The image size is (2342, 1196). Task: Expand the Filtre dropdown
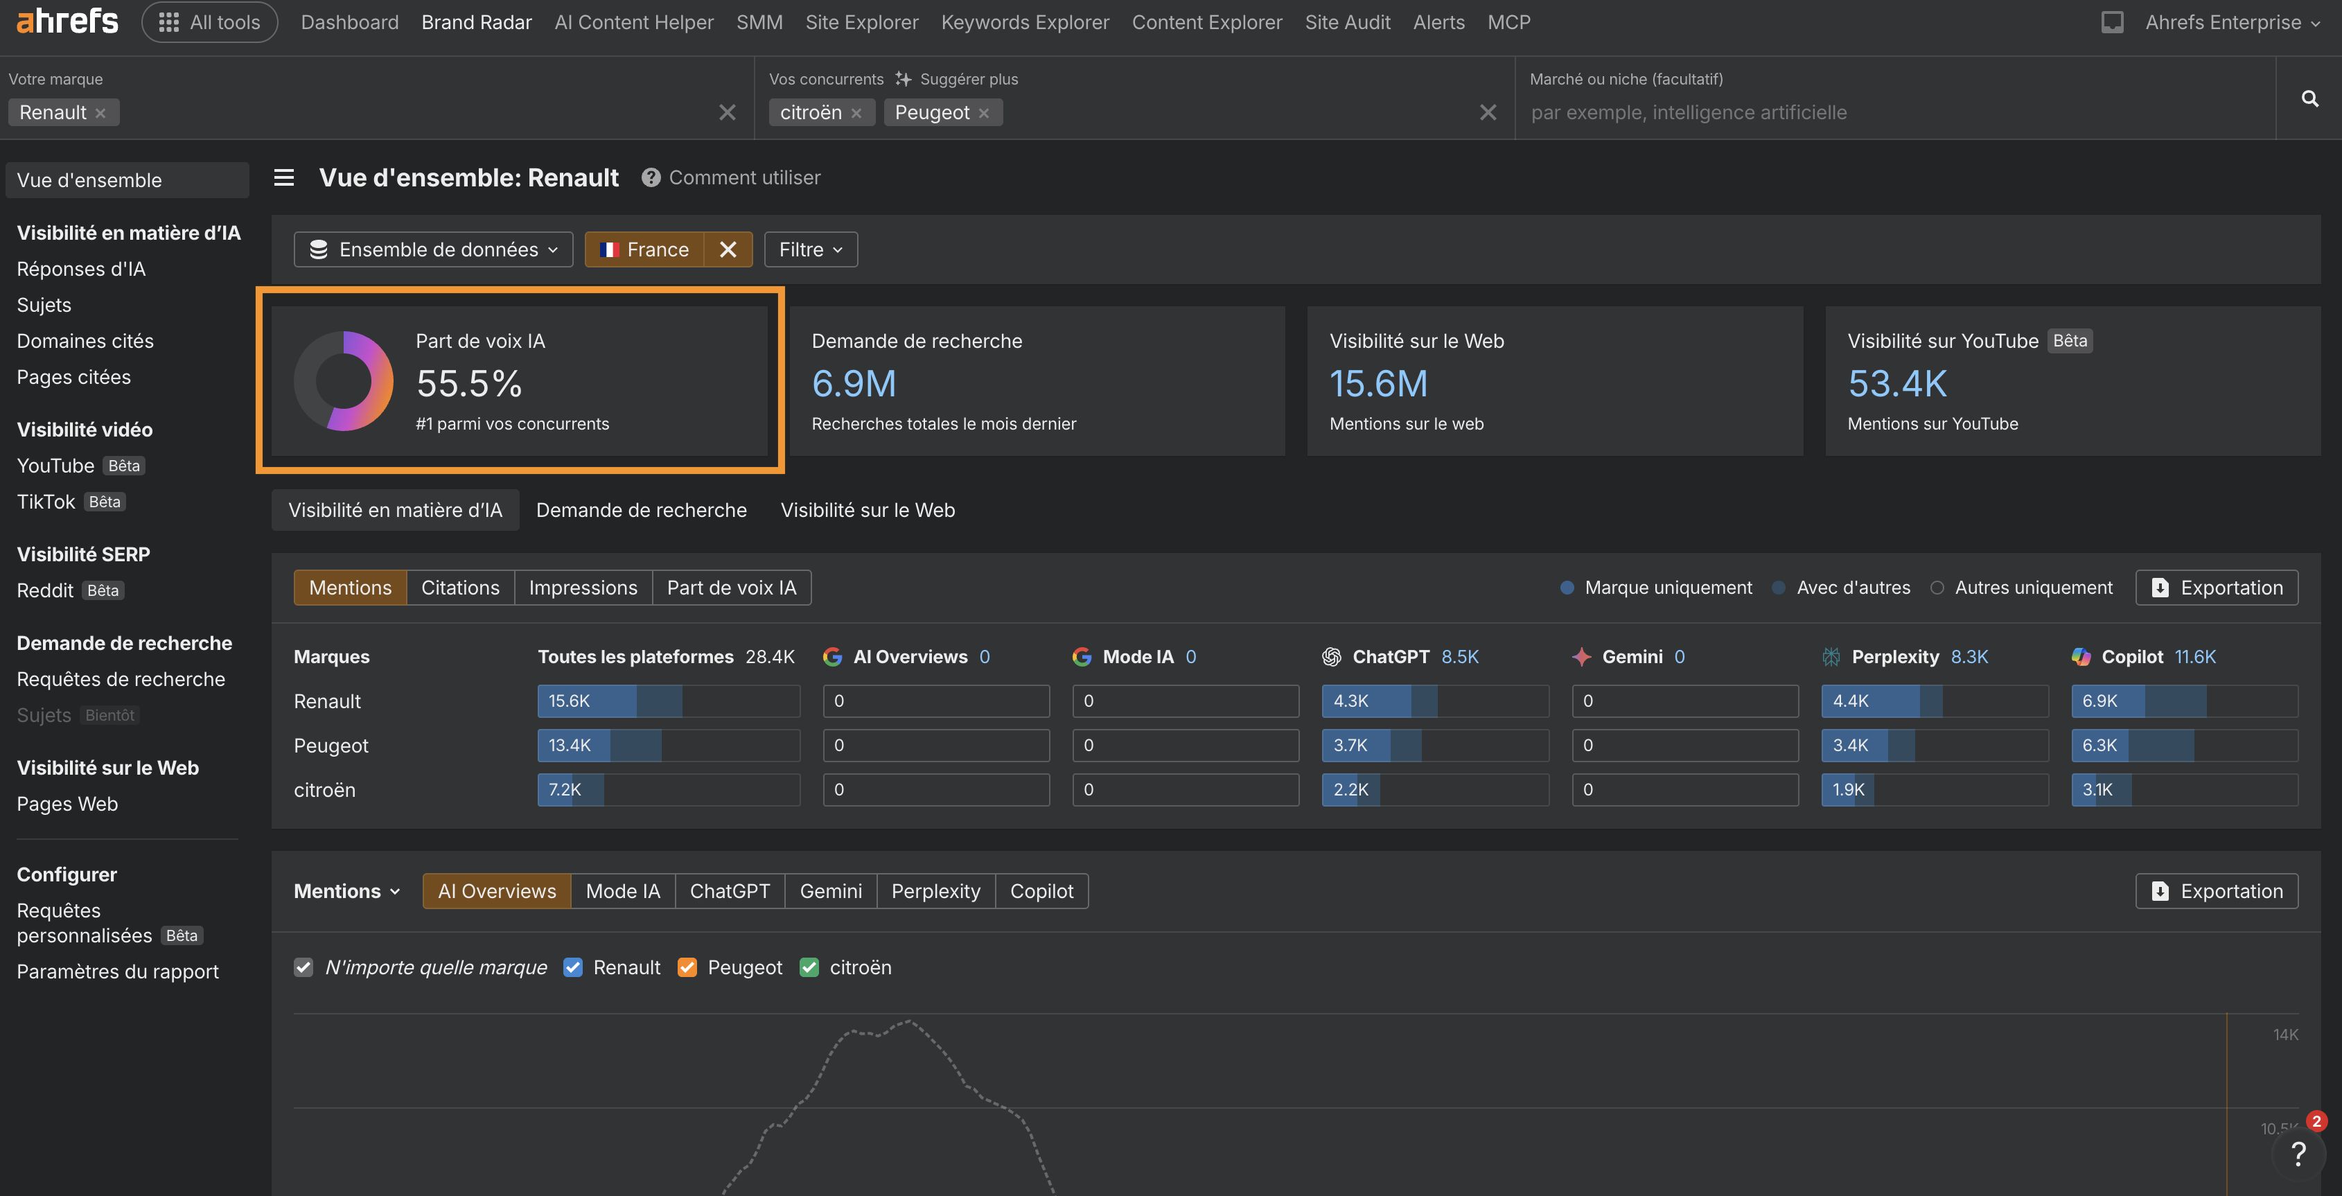[x=810, y=249]
